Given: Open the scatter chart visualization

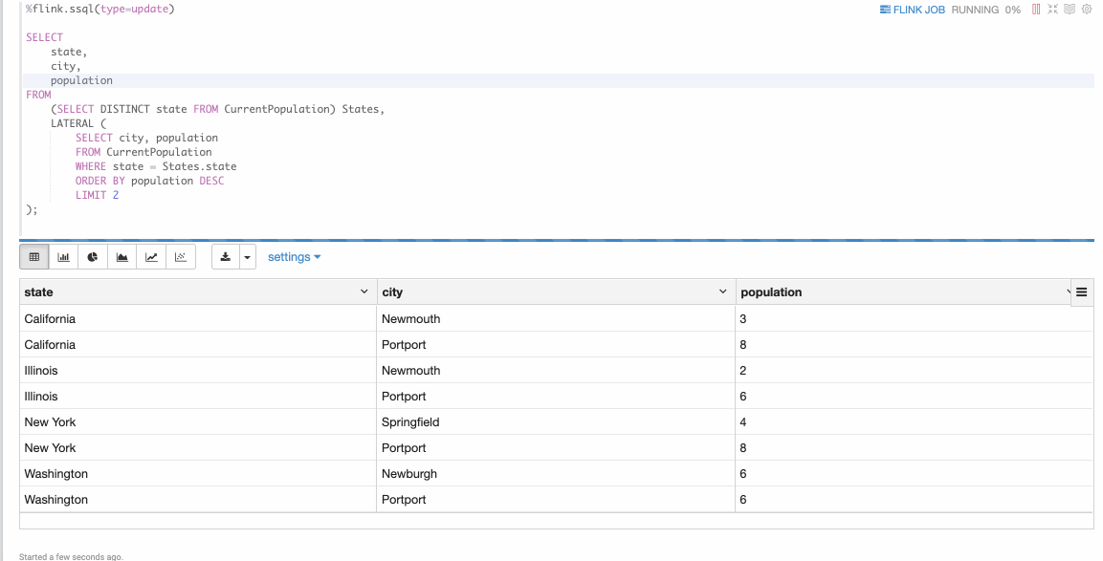Looking at the screenshot, I should (x=181, y=256).
